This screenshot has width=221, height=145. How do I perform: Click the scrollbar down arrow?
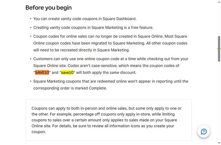pos(219,143)
